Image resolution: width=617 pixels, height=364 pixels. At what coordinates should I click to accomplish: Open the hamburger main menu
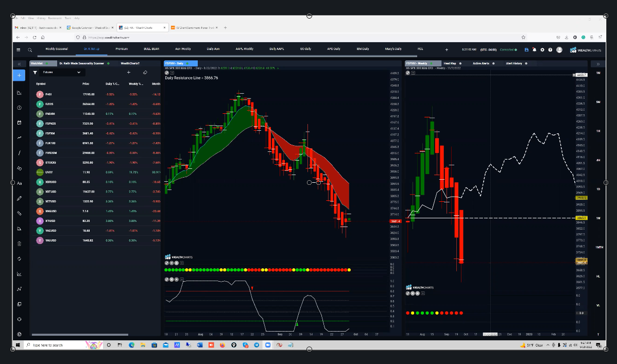(18, 49)
